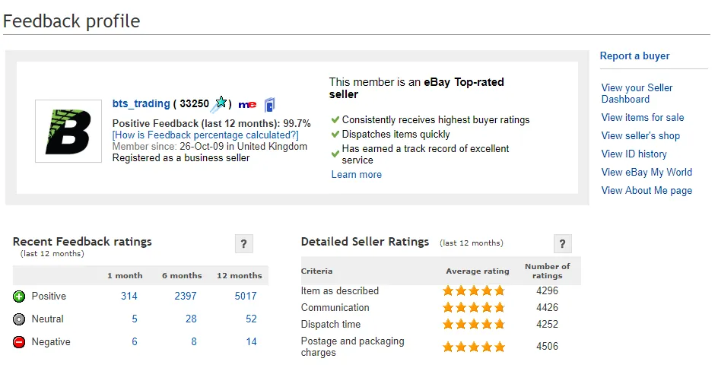Click the Number of ratings column header
718x387 pixels.
coord(547,271)
